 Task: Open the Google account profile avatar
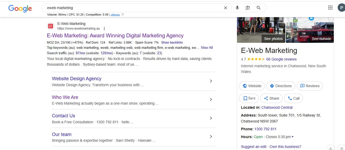point(341,8)
